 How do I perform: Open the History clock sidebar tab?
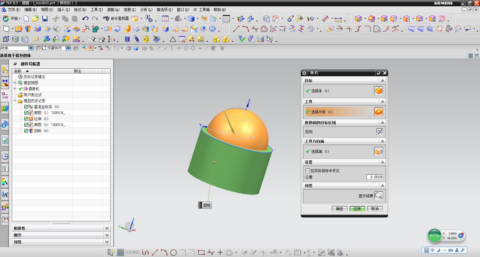(x=5, y=157)
